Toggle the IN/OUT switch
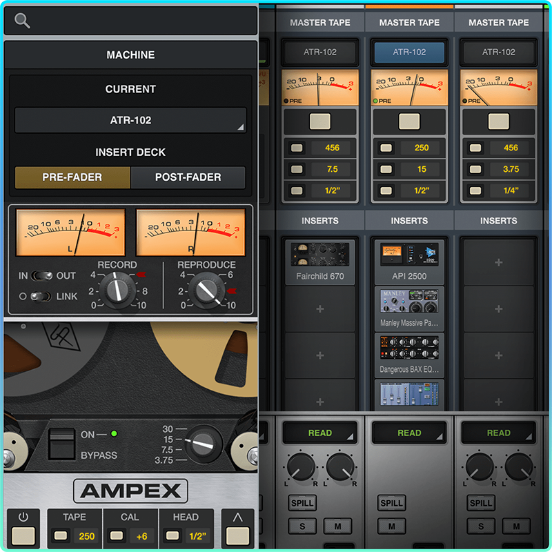Screen dimensions: 552x552 pyautogui.click(x=42, y=275)
